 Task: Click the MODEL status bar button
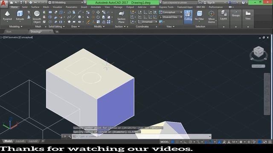[165, 142]
